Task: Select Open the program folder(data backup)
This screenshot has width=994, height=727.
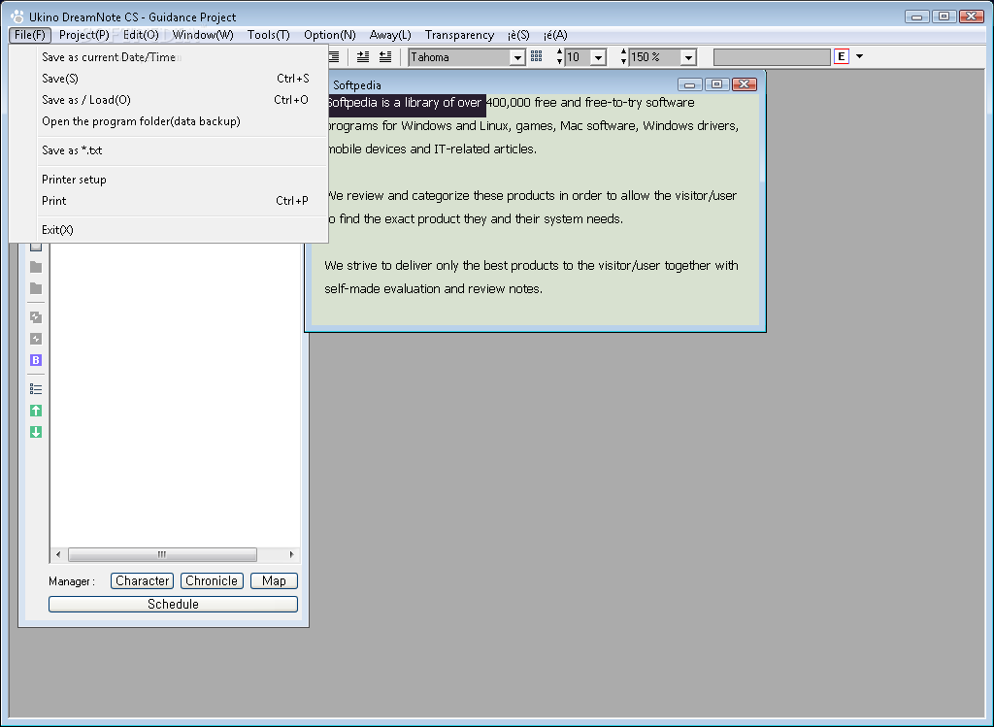Action: (x=169, y=121)
